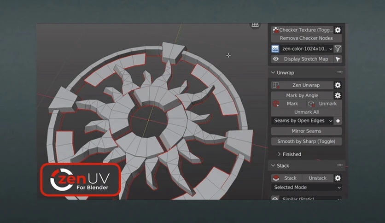The height and width of the screenshot is (223, 385).
Task: Open Mark by Angle settings gear
Action: pos(338,95)
